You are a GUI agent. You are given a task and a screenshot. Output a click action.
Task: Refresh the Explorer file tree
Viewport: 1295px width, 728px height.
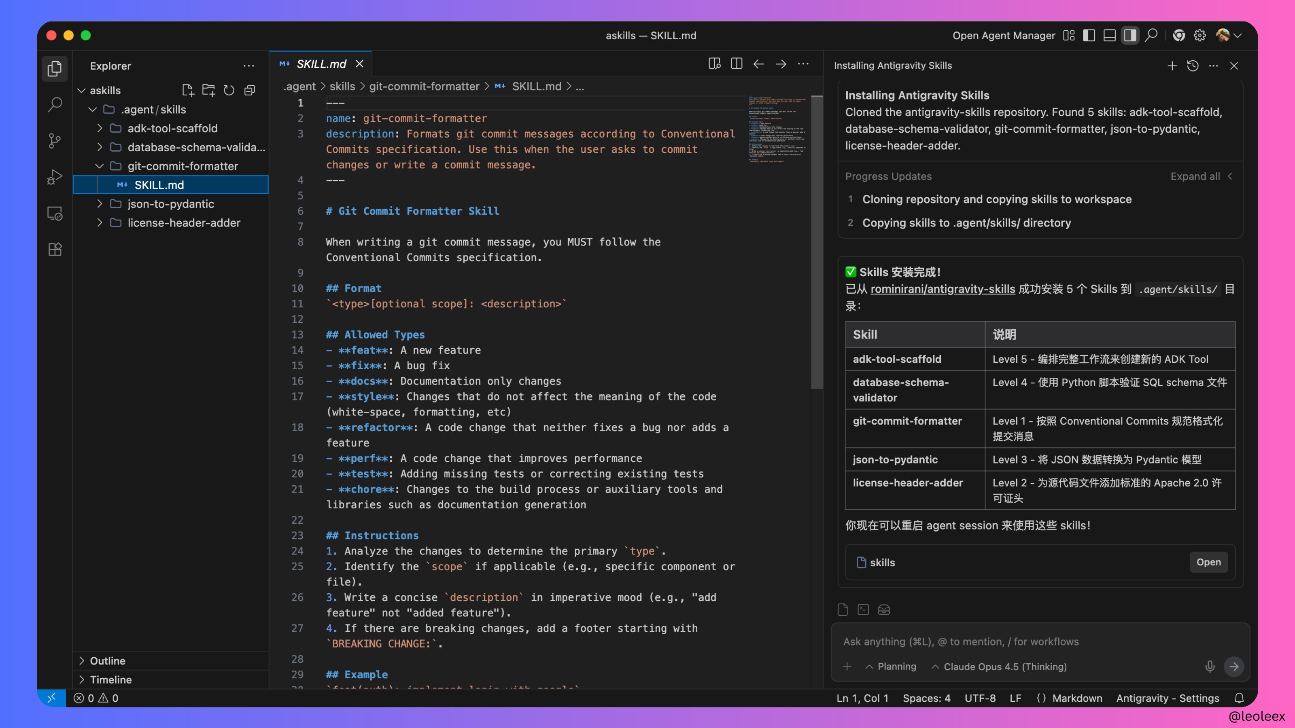tap(229, 91)
